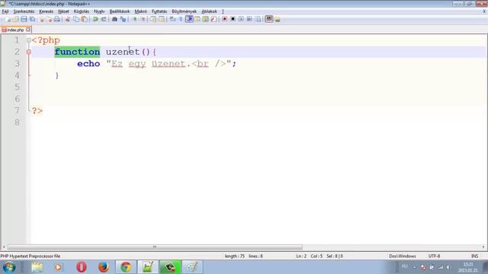Click Run macro multiple times icon
This screenshot has height=274, width=488.
coord(249,19)
